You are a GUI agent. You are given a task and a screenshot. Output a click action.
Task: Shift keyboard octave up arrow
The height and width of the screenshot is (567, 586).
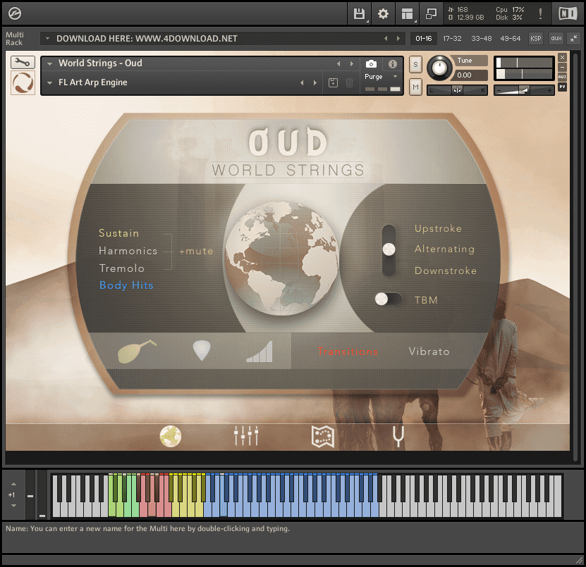pos(13,484)
